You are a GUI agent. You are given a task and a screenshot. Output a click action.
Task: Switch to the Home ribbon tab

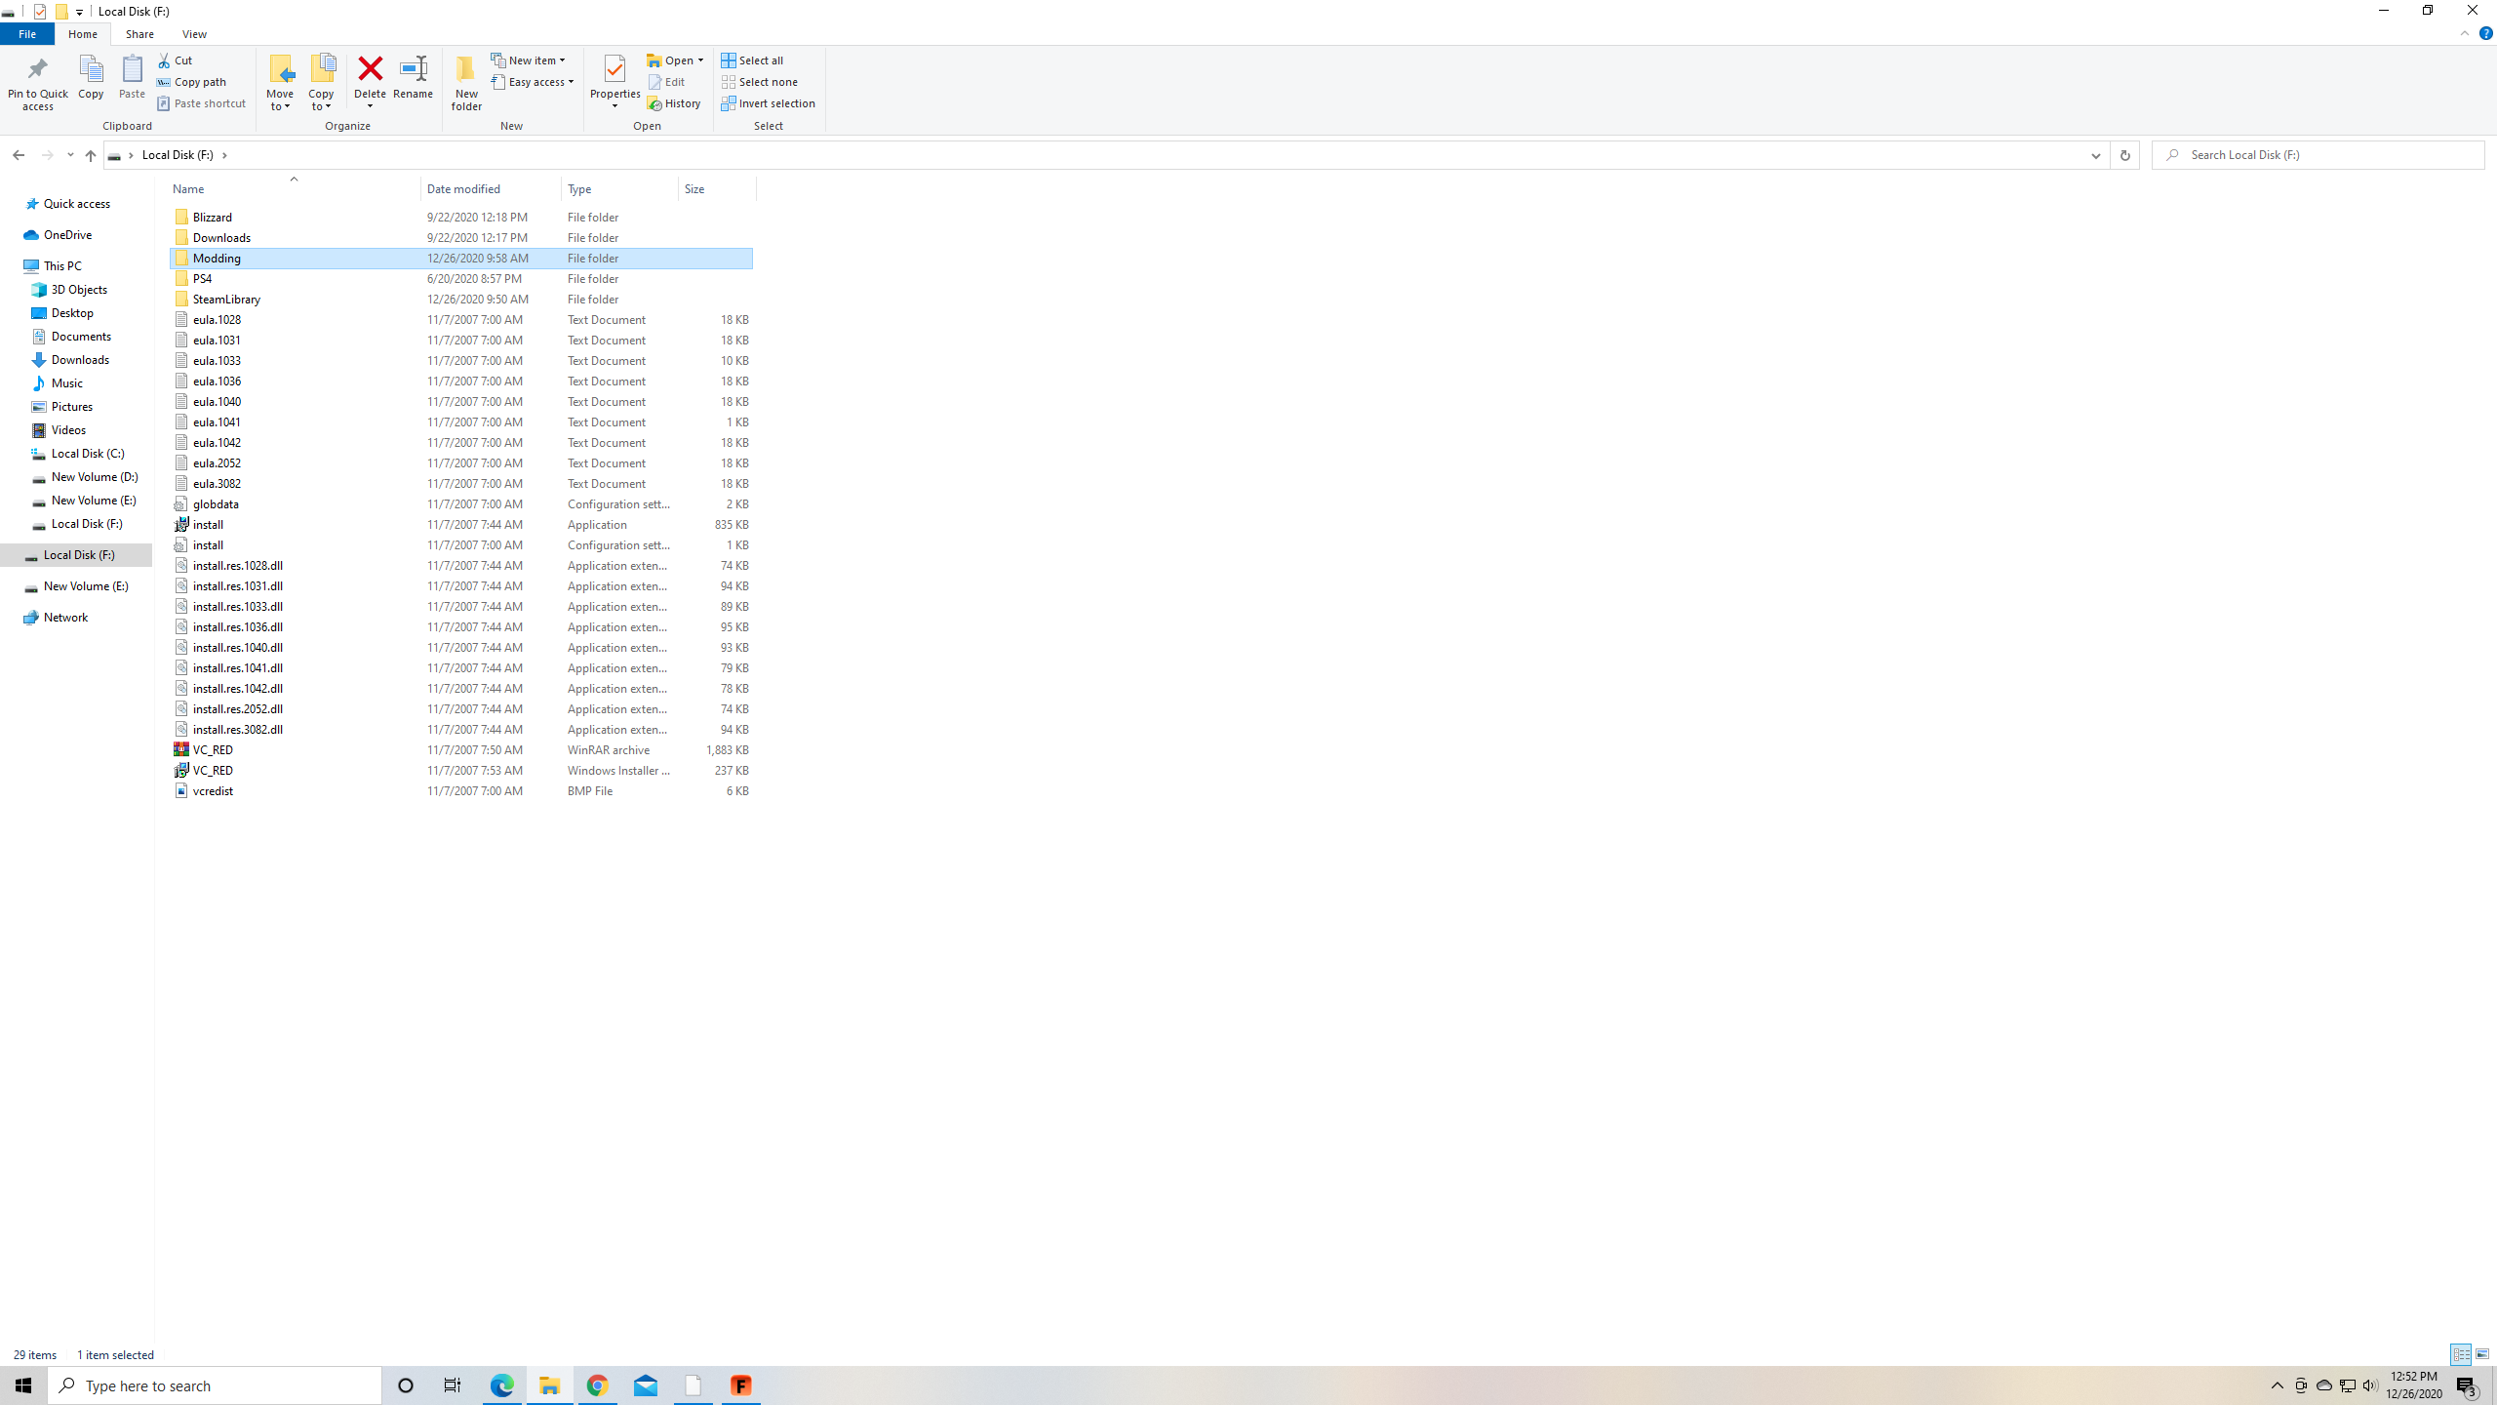pyautogui.click(x=83, y=34)
